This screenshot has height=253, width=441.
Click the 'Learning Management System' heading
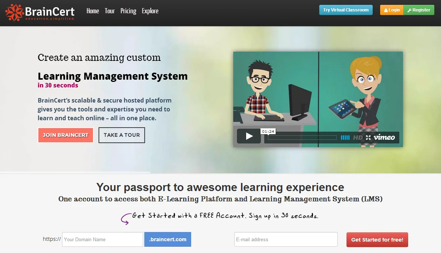(x=113, y=76)
